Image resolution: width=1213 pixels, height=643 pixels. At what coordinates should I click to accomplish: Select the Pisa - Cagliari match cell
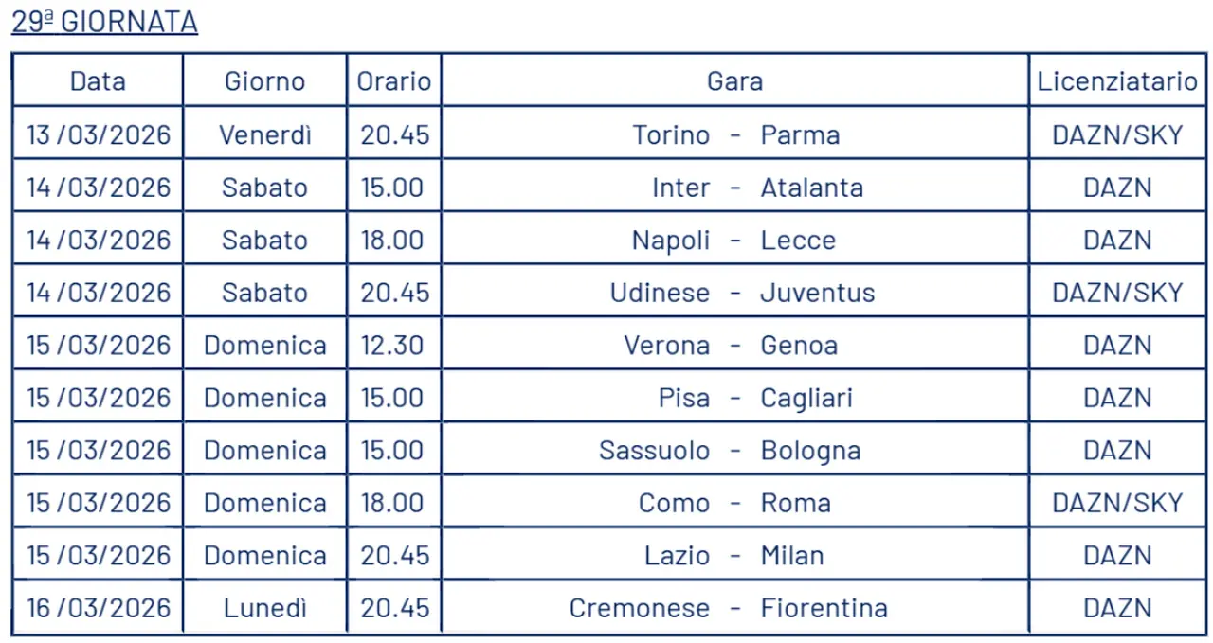[735, 398]
